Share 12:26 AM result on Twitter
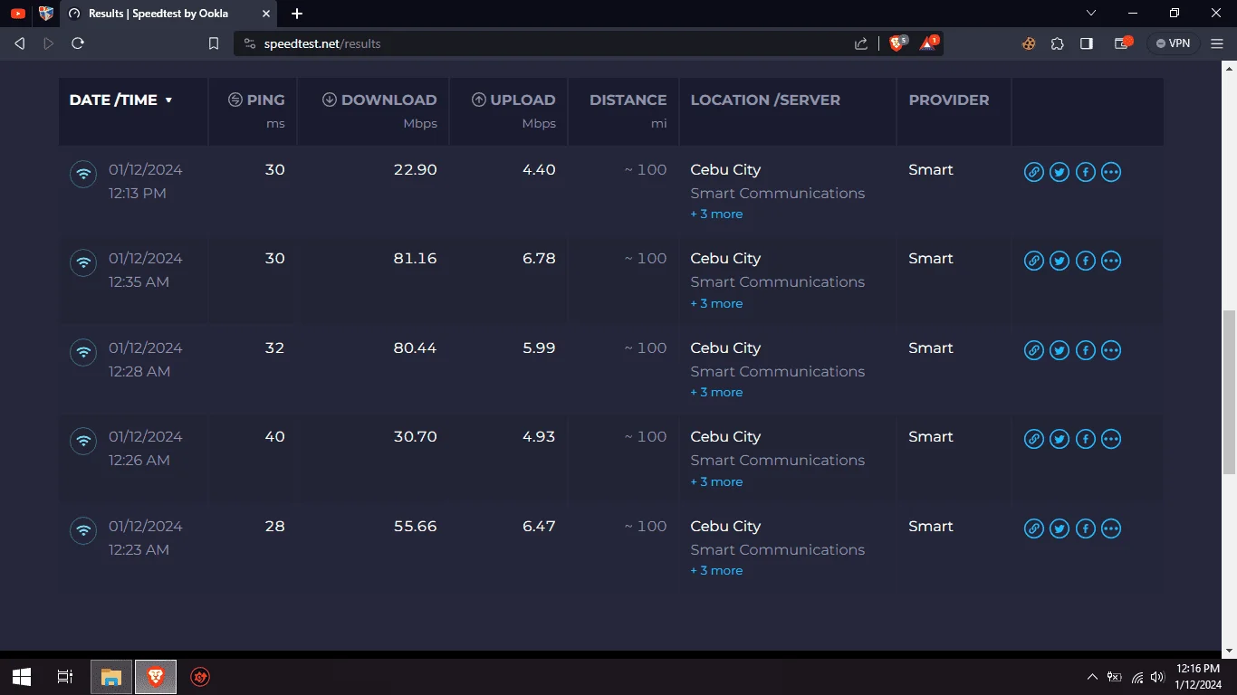Image resolution: width=1237 pixels, height=695 pixels. coord(1060,439)
